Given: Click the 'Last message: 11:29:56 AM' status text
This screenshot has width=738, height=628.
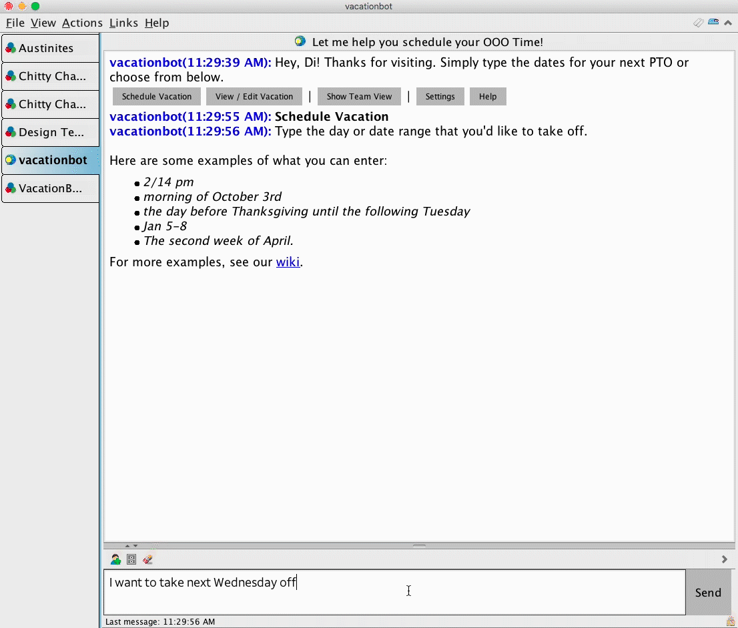Looking at the screenshot, I should pos(160,621).
